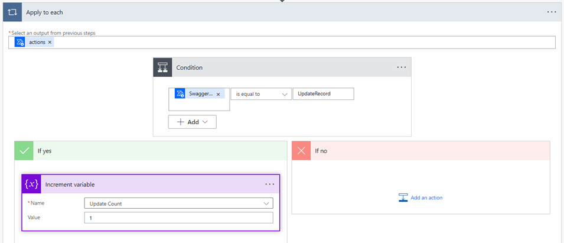Click the Add button in the Condition

click(193, 122)
